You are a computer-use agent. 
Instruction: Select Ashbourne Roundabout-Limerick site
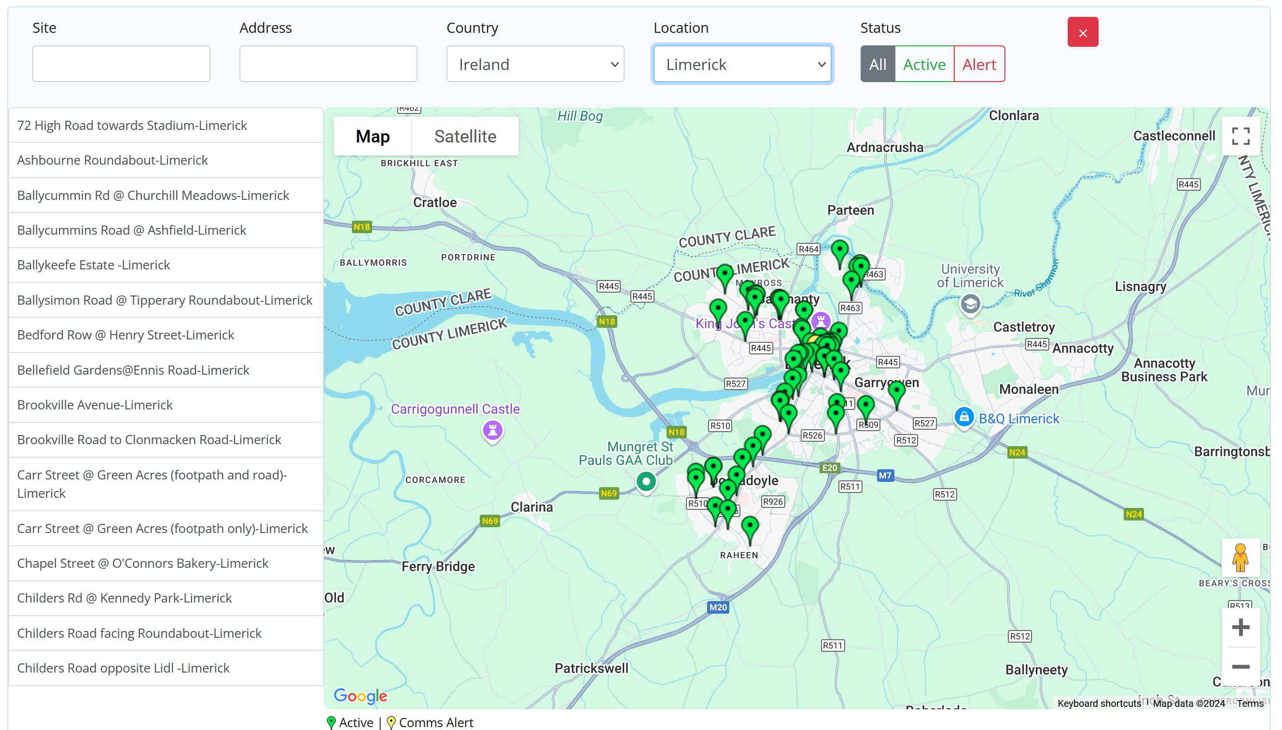[x=166, y=160]
